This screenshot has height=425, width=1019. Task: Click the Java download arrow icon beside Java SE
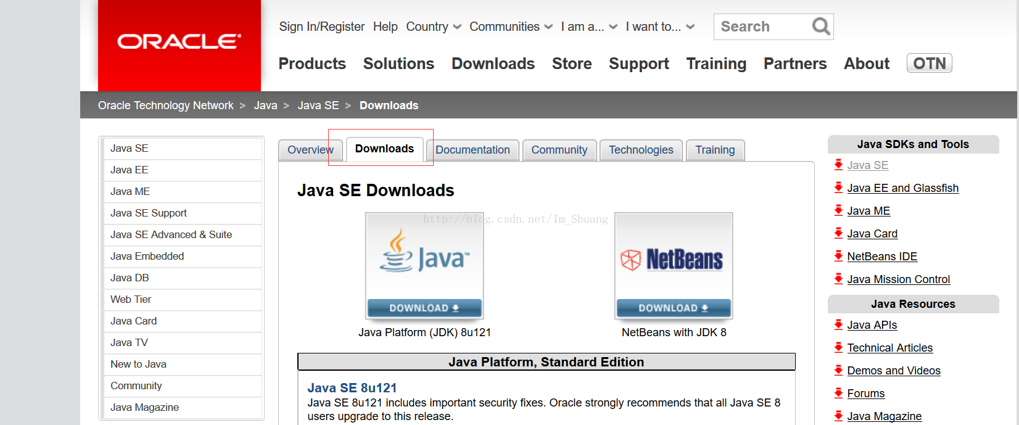(x=838, y=165)
